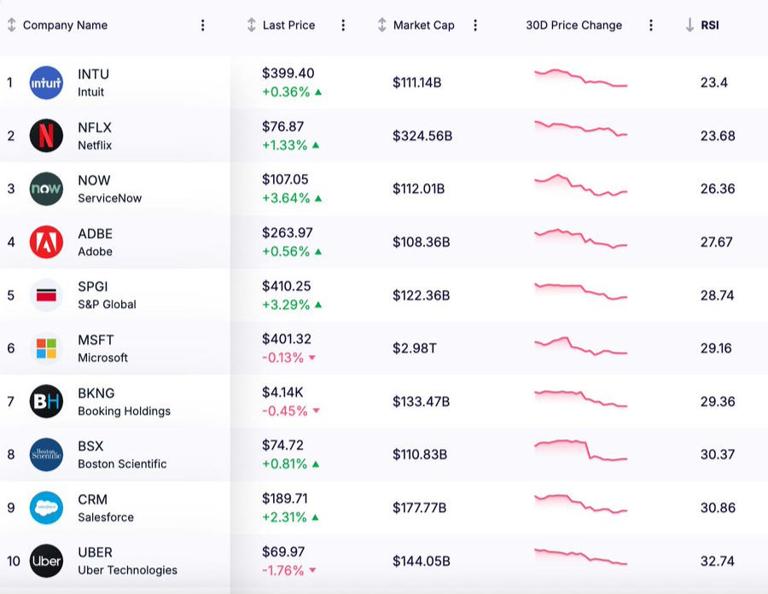Image resolution: width=768 pixels, height=594 pixels.
Task: Open Market Cap column options menu
Action: [x=474, y=25]
